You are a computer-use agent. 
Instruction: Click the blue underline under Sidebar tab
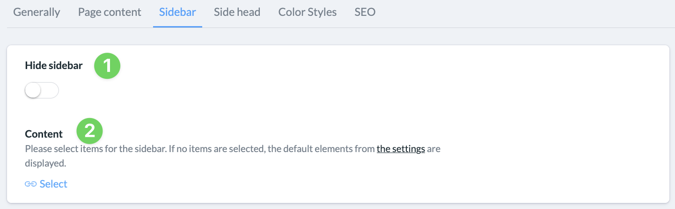(177, 27)
